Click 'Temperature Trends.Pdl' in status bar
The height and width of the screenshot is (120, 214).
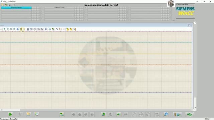(9, 119)
